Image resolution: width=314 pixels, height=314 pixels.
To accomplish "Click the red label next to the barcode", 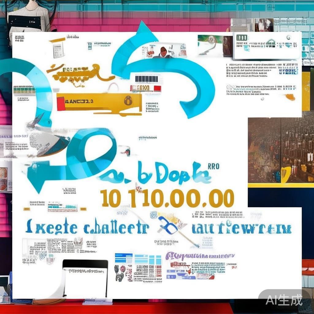I will pyautogui.click(x=146, y=88).
